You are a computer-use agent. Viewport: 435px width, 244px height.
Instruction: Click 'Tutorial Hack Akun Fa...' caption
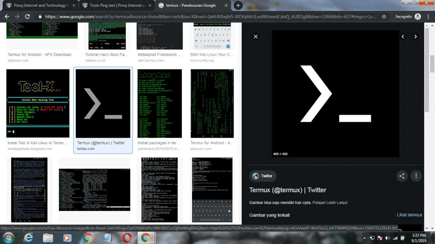click(x=107, y=55)
